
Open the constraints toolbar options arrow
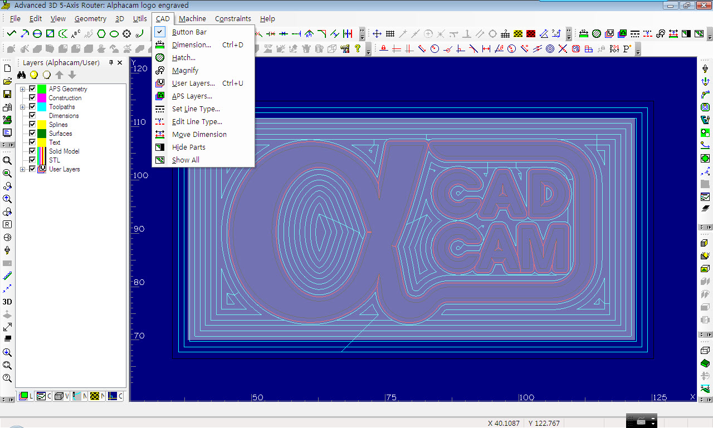pyautogui.click(x=638, y=50)
